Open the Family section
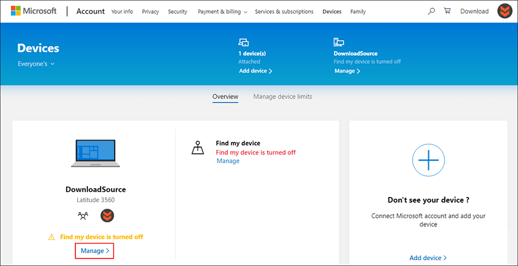This screenshot has width=518, height=266. tap(358, 11)
